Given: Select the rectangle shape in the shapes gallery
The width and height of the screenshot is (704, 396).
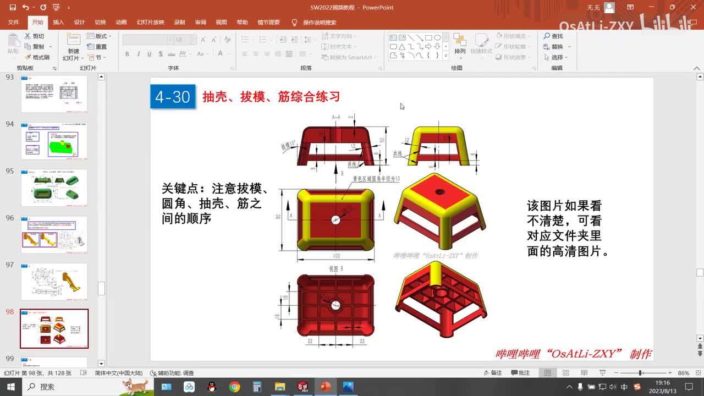Looking at the screenshot, I should (428, 38).
